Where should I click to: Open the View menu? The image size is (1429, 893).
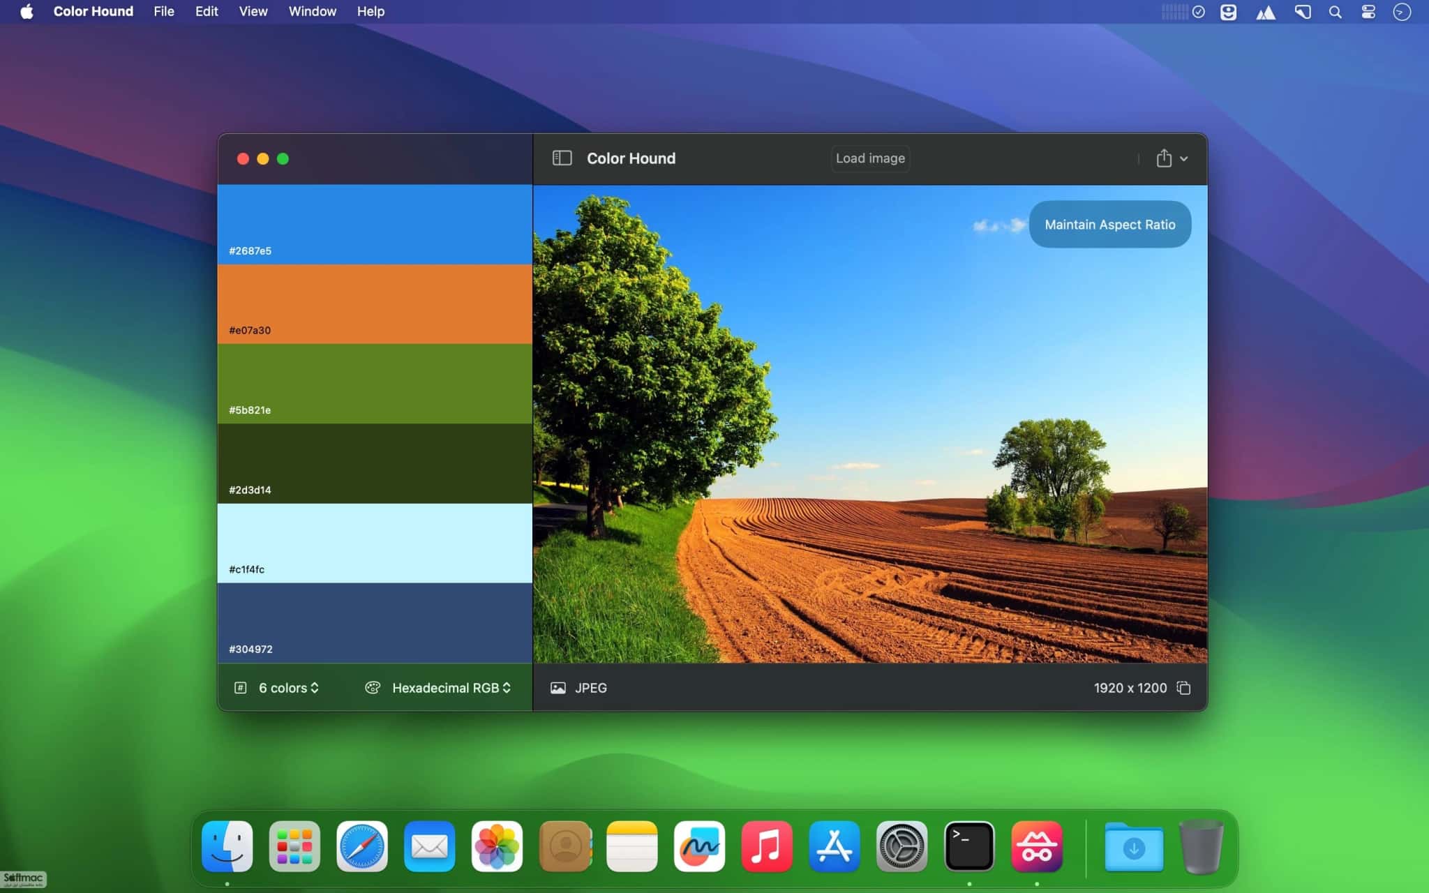253,12
